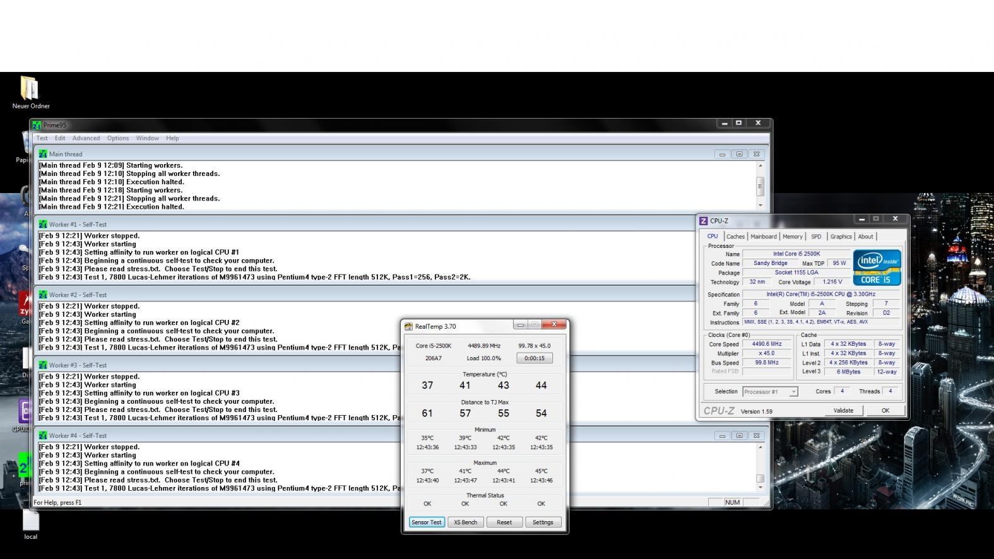Click the Multiplier 'x 45.0' field
994x559 pixels.
(766, 353)
